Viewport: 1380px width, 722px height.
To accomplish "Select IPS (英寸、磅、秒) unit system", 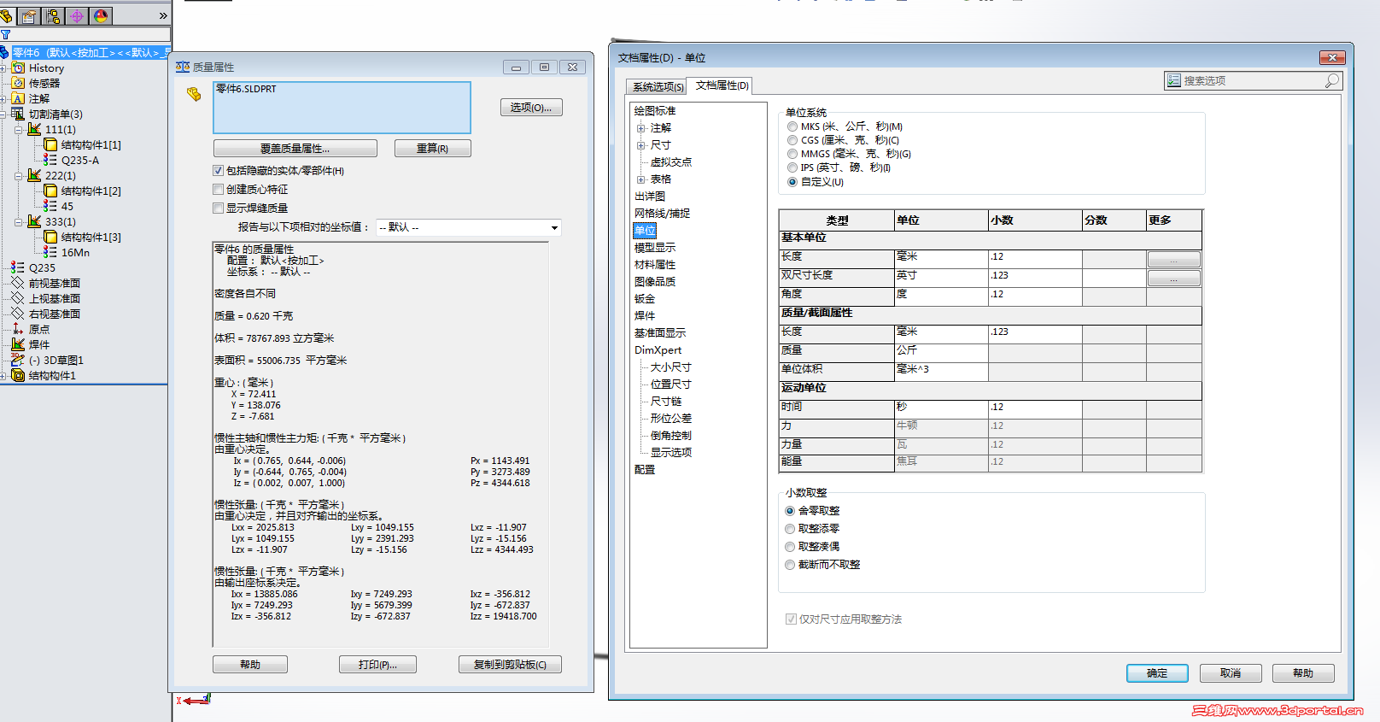I will tap(792, 167).
